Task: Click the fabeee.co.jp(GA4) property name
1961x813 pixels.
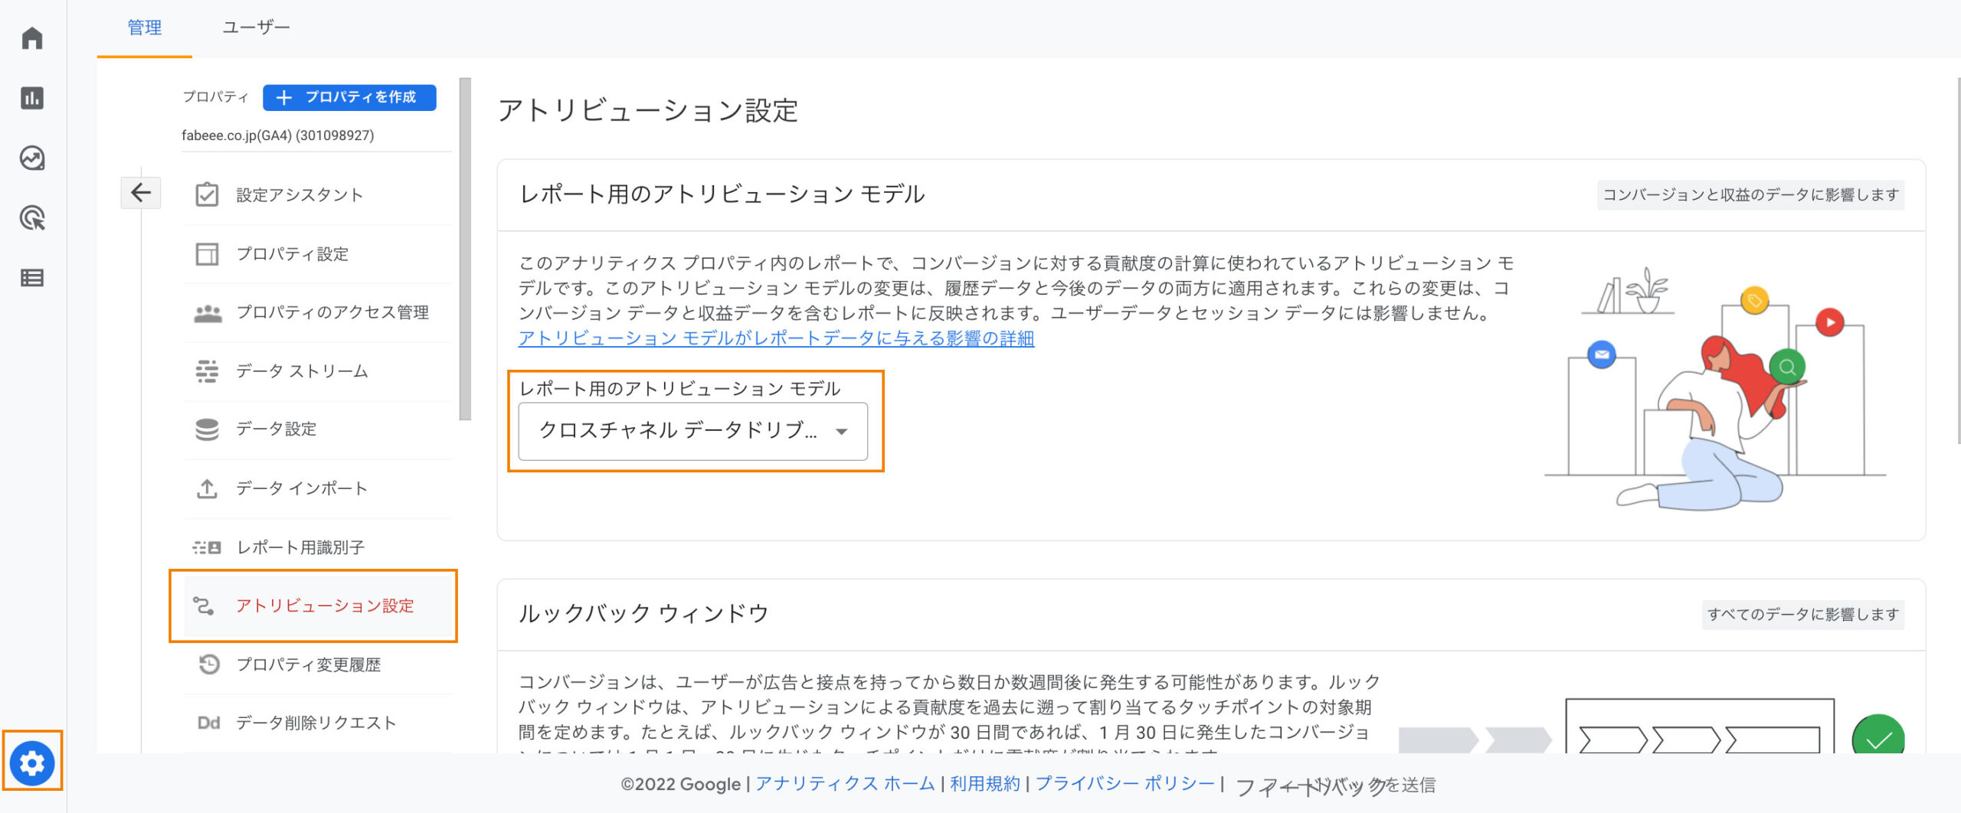Action: tap(277, 135)
